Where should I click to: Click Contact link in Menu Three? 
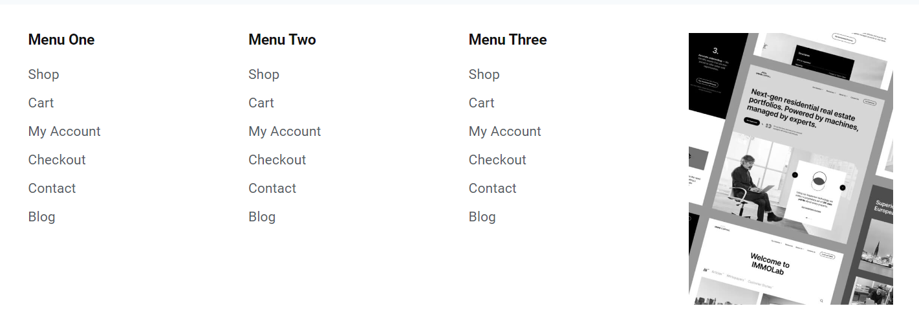click(492, 188)
